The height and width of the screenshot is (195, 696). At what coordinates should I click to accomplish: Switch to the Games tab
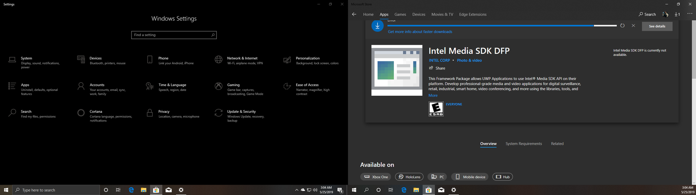pos(400,14)
